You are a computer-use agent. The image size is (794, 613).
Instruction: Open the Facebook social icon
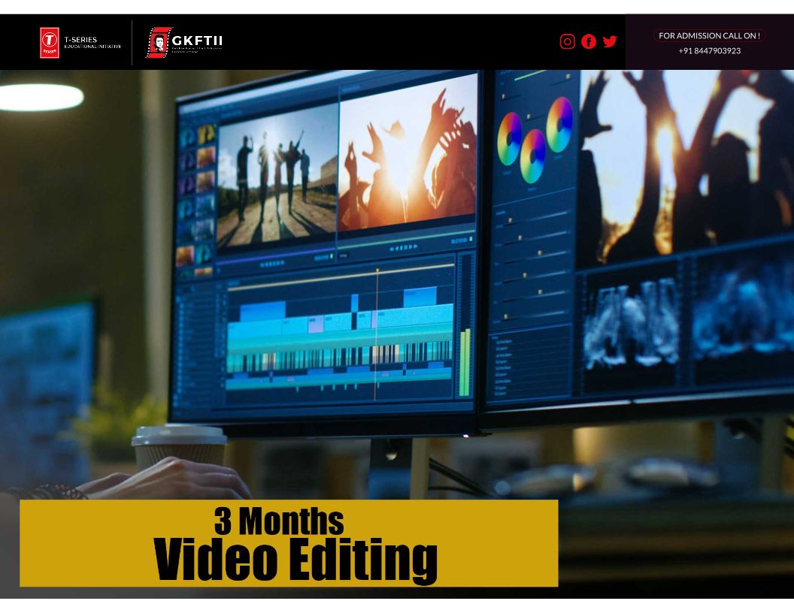(x=589, y=42)
